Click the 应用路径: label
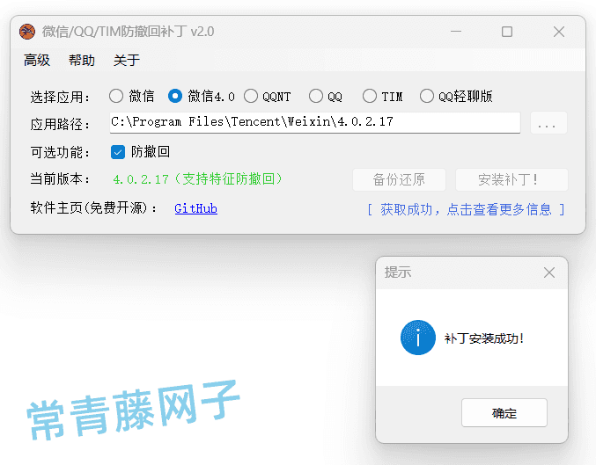This screenshot has width=596, height=465. 60,124
